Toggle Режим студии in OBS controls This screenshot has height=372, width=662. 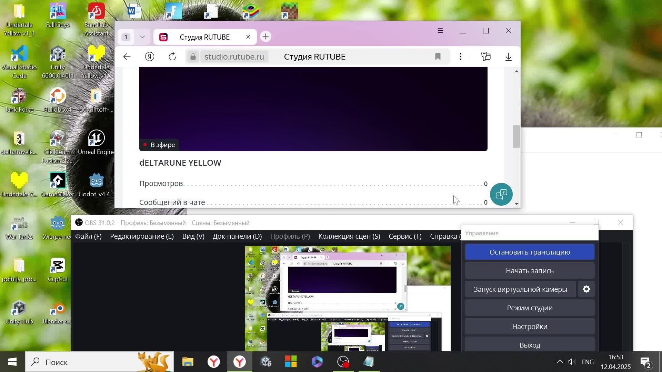click(530, 308)
